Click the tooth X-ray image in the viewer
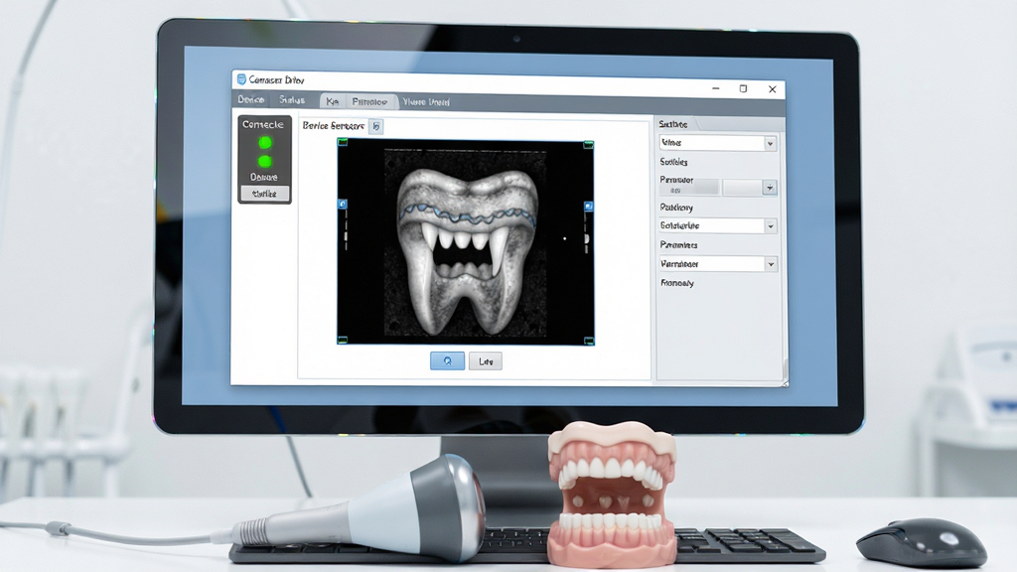 466,242
